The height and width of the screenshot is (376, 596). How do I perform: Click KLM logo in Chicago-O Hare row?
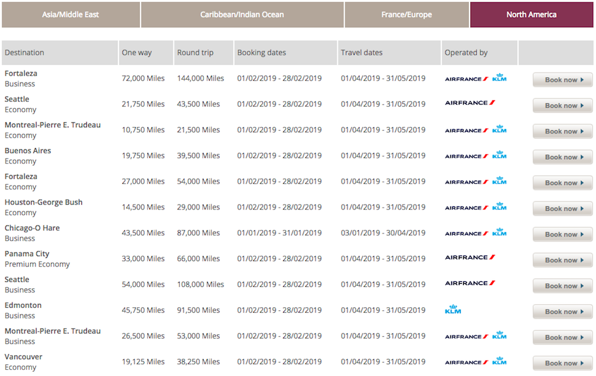point(499,232)
